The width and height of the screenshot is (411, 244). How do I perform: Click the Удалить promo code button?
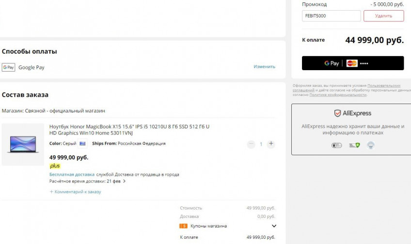click(384, 16)
